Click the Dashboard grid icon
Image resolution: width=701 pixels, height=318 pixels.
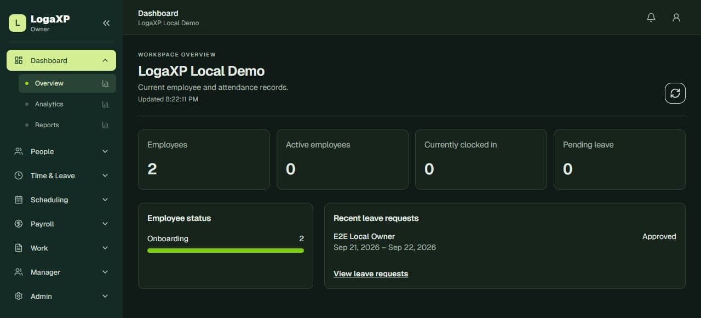(x=19, y=60)
